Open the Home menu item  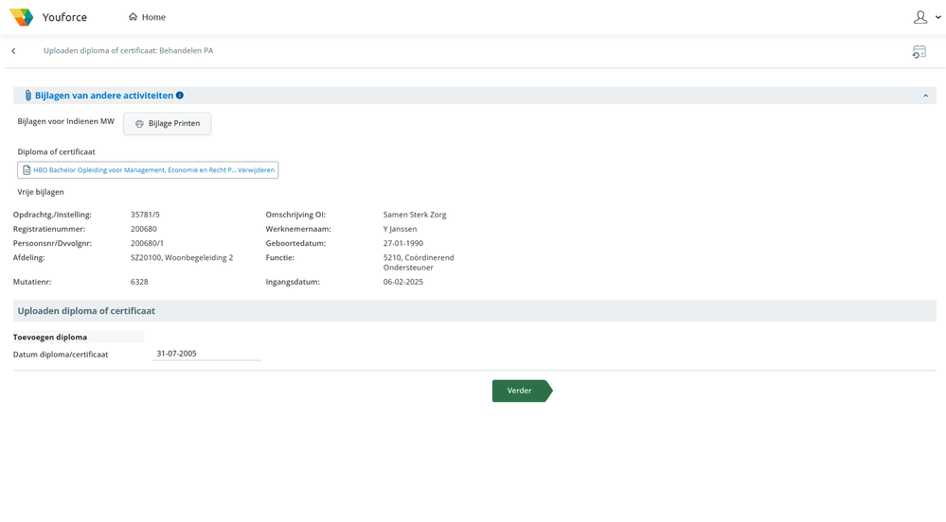[x=147, y=17]
